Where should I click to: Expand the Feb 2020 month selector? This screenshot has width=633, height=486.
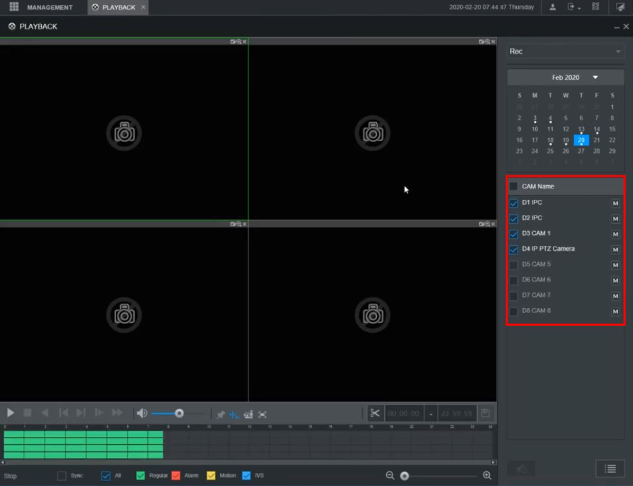coord(595,77)
